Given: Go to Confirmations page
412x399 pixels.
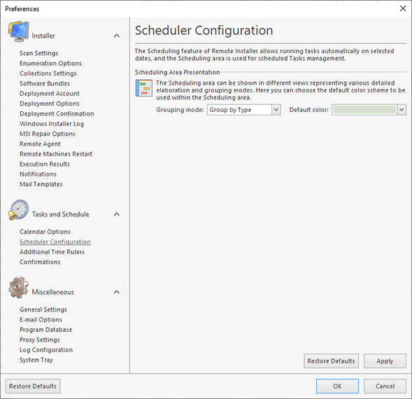Looking at the screenshot, I should [x=40, y=262].
